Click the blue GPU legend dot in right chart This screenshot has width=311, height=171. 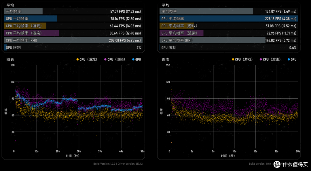point(289,59)
